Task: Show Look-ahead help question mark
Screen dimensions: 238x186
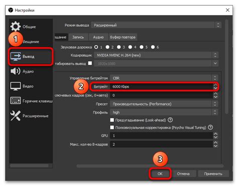Action: click(x=170, y=120)
